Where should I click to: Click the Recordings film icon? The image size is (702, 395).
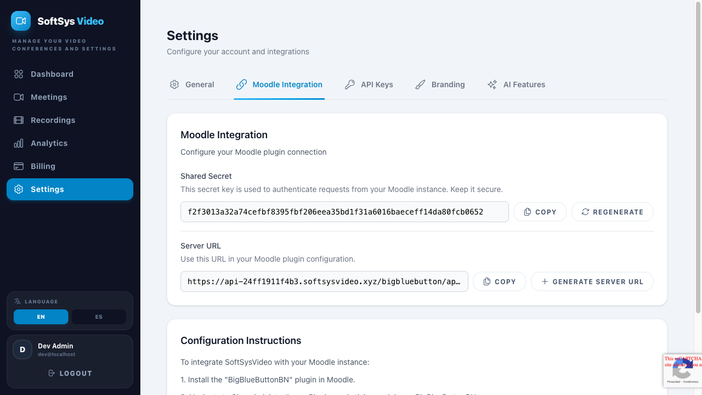coord(19,120)
